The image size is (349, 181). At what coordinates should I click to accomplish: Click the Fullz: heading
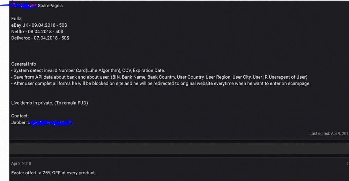17,19
